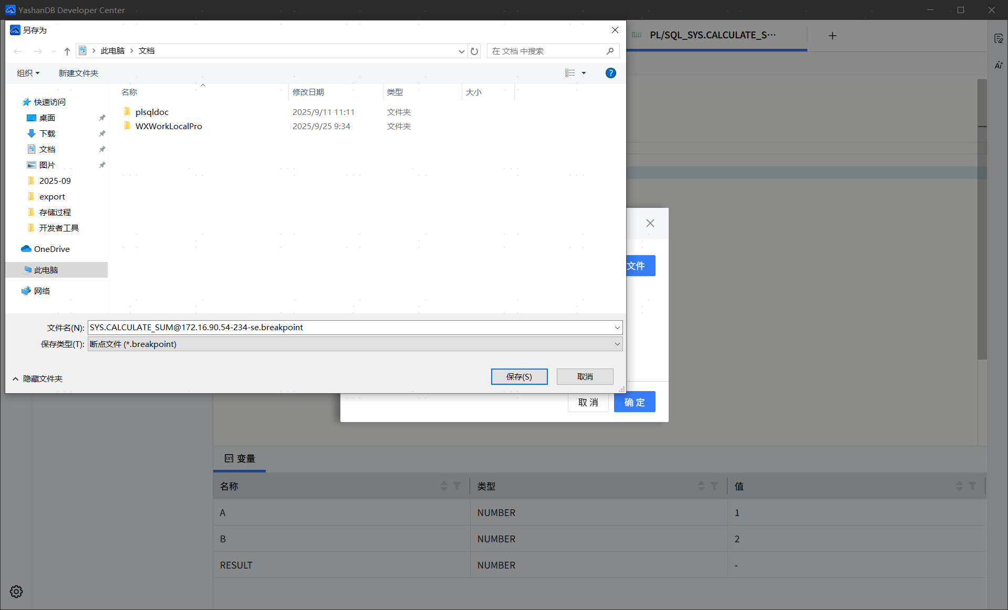Navigate up one folder level

(x=67, y=51)
